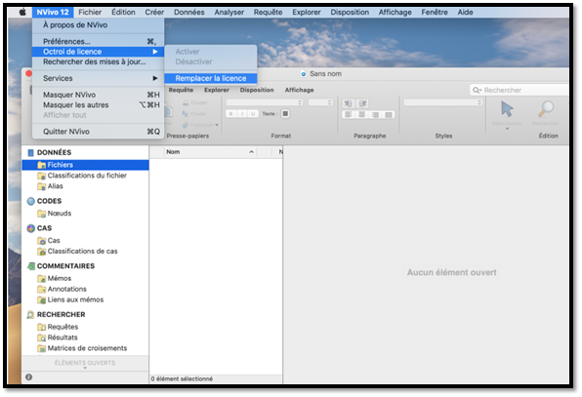The width and height of the screenshot is (582, 397).
Task: Choose Masquer les autres
Action: tap(99, 105)
